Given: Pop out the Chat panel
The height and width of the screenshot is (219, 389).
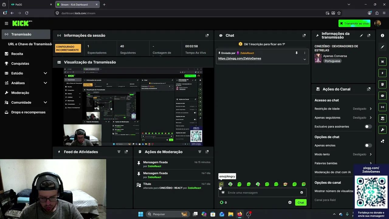Looking at the screenshot, I should click(304, 36).
